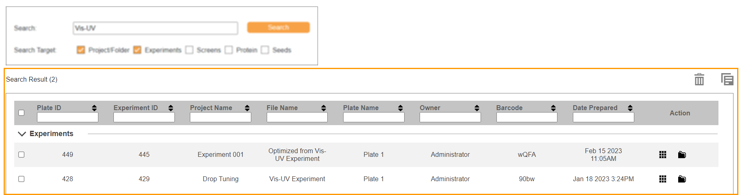Image resolution: width=740 pixels, height=195 pixels.
Task: Open folder icon for plate 428
Action: 682,179
